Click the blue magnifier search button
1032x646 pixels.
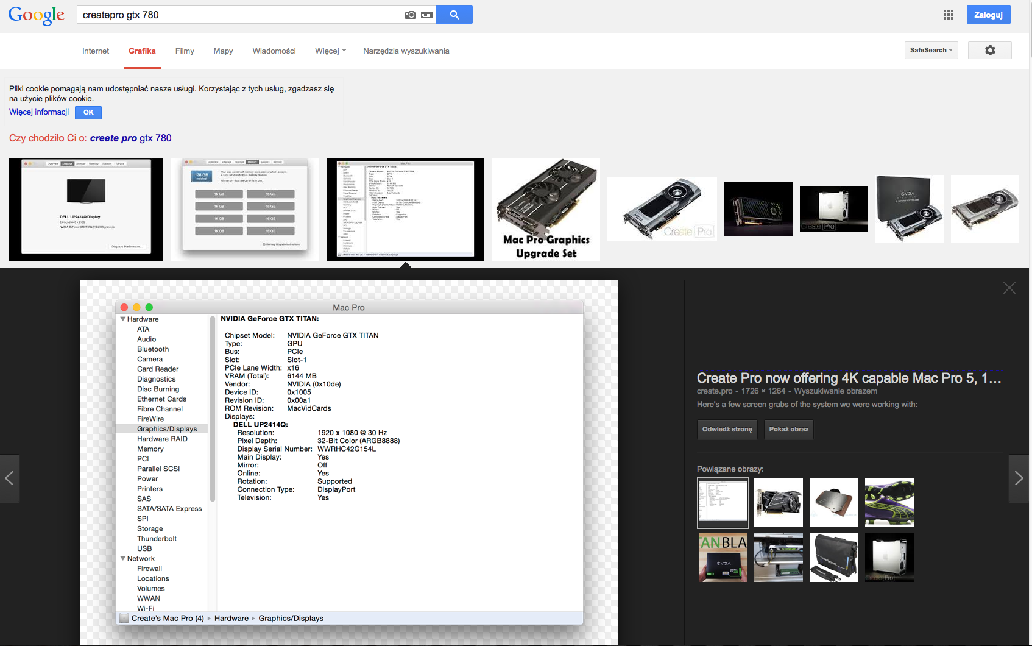454,15
